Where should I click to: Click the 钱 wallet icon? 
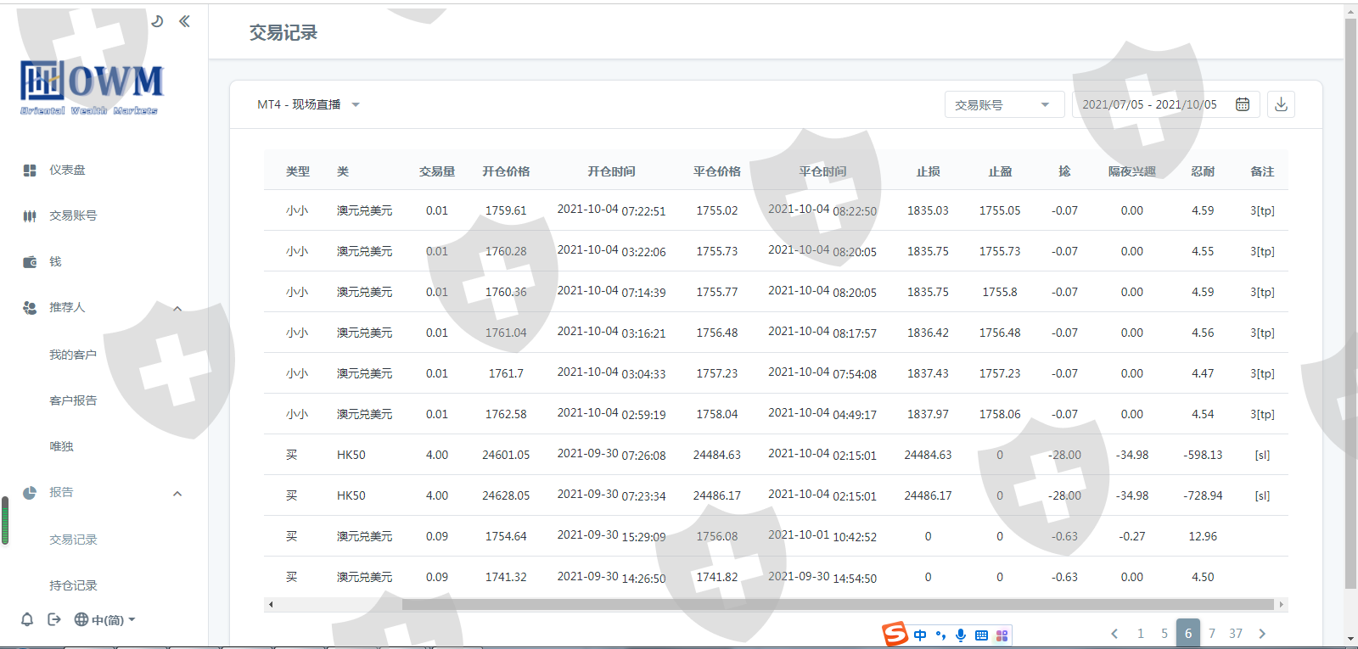pos(30,262)
